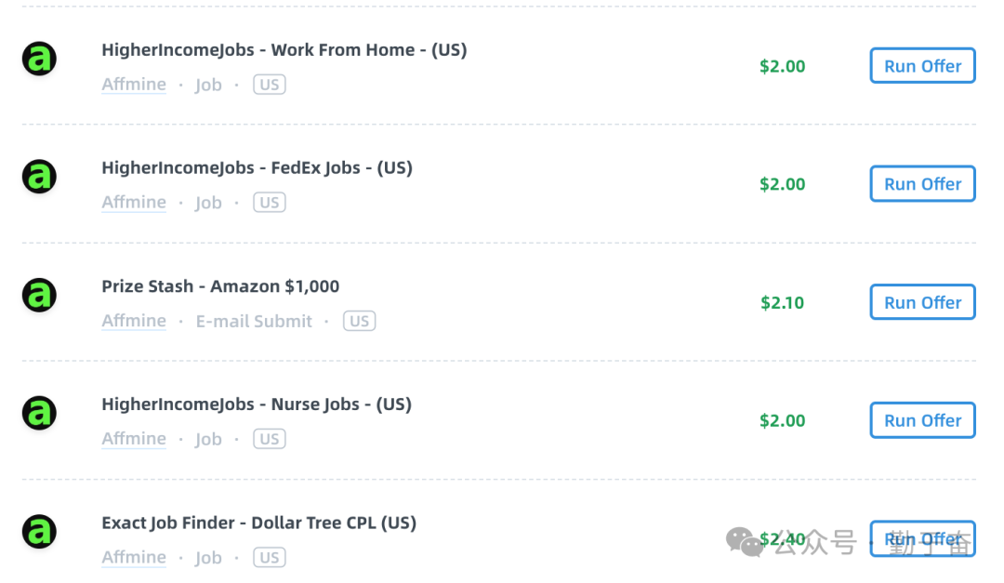Click the $2.10 payout on Prize Stash
This screenshot has width=1004, height=583.
tap(782, 302)
